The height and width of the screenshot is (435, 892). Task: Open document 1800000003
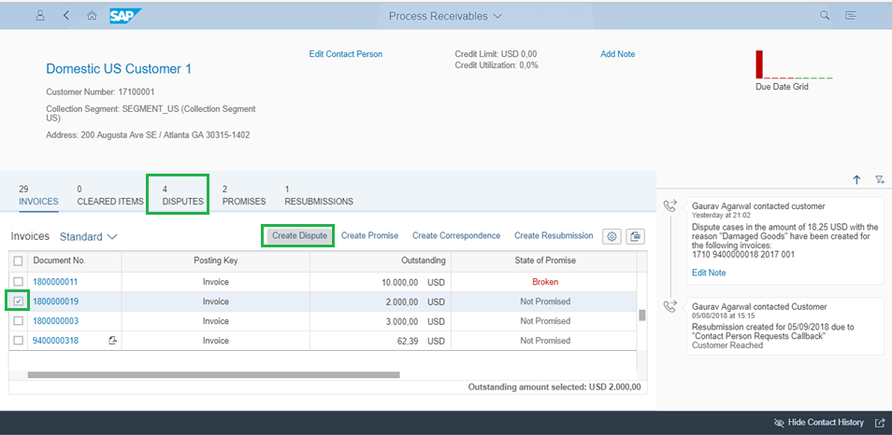(55, 321)
